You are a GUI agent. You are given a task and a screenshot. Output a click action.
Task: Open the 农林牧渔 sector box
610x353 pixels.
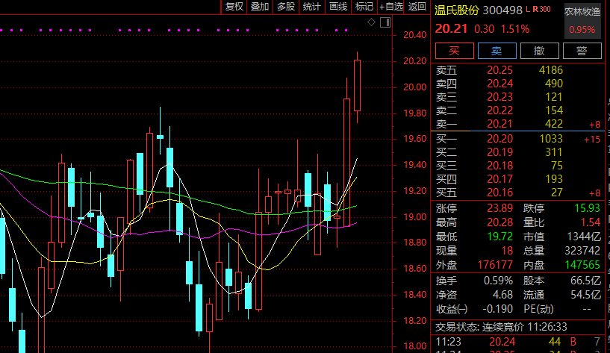[582, 21]
